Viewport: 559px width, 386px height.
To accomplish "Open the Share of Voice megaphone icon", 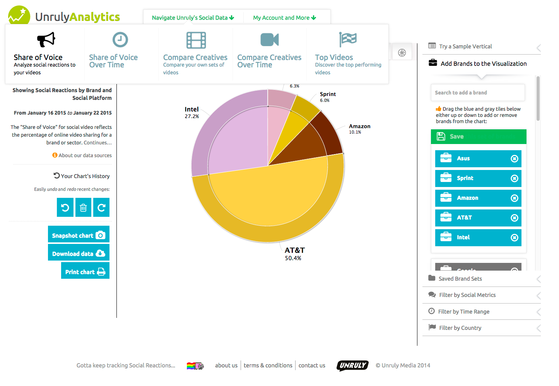I will click(x=46, y=39).
